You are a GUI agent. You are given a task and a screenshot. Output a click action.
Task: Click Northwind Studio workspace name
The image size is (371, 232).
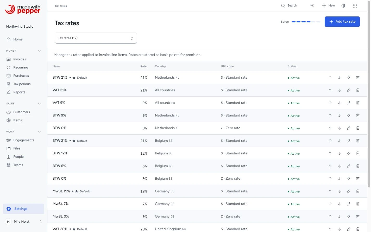point(20,27)
